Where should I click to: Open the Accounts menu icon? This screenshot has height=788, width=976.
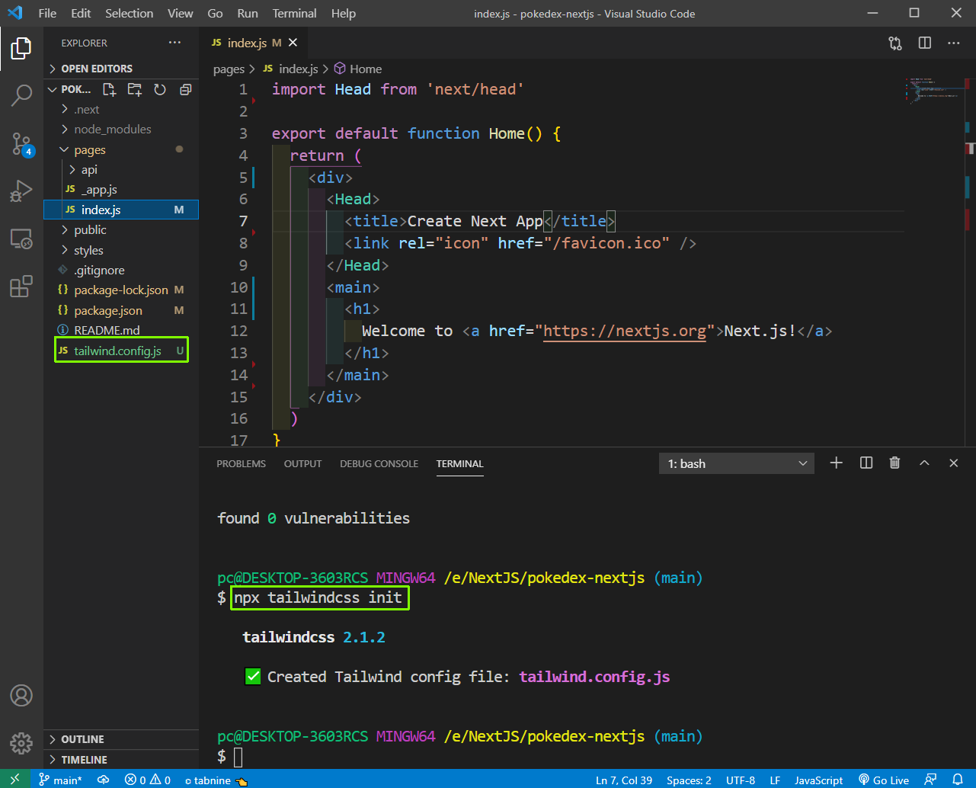click(21, 695)
